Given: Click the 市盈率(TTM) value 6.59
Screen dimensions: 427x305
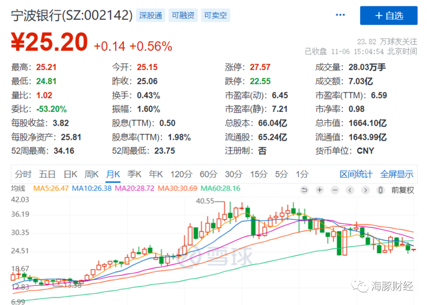Looking at the screenshot, I should point(379,96).
